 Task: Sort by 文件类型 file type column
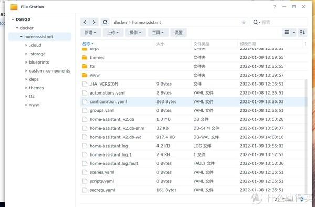click(x=202, y=44)
